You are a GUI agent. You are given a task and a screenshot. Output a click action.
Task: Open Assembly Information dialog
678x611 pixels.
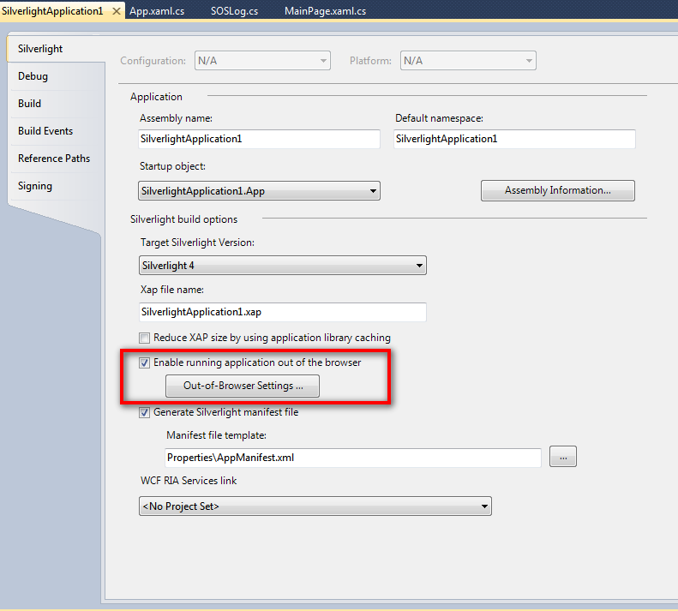pyautogui.click(x=558, y=191)
